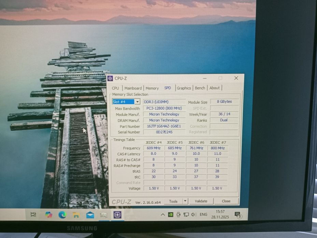
Task: Click the CPU-Z title bar icon
Action: [110, 78]
